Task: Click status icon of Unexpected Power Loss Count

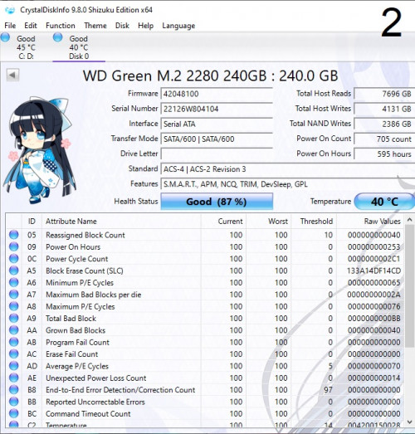Action: coord(13,378)
